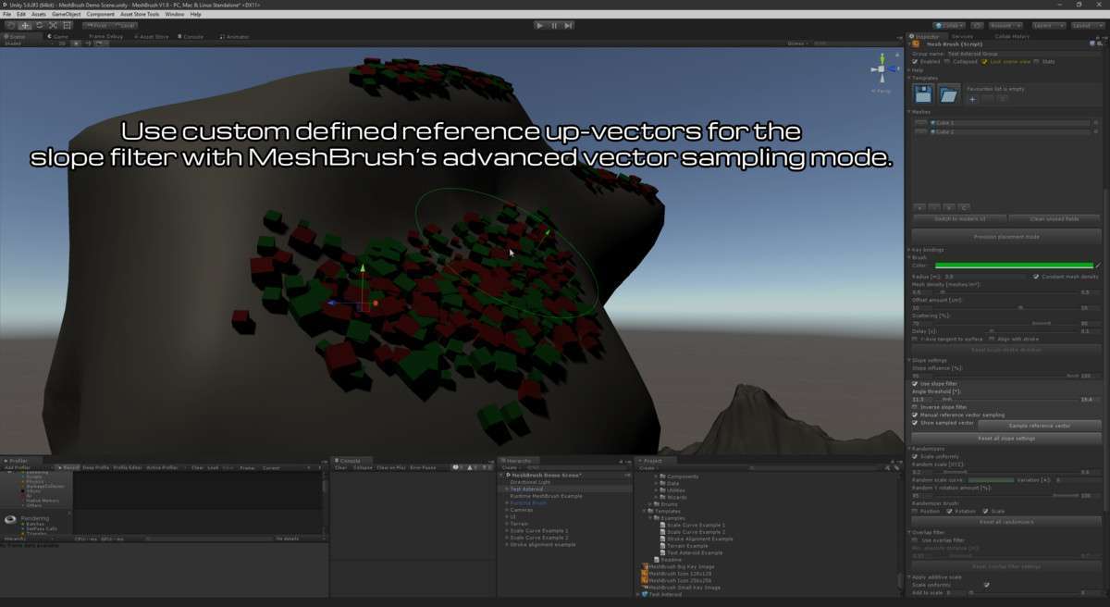Select Scale Curve Example 1 template asset
Screen dimensions: 1110x607
point(695,525)
